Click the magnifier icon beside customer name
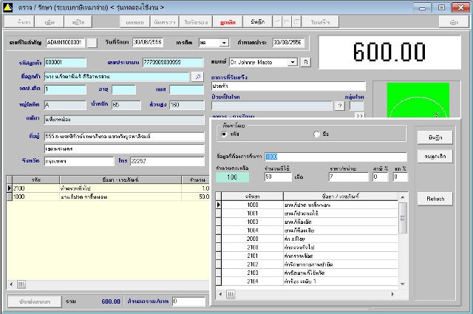The image size is (473, 314). 197,76
